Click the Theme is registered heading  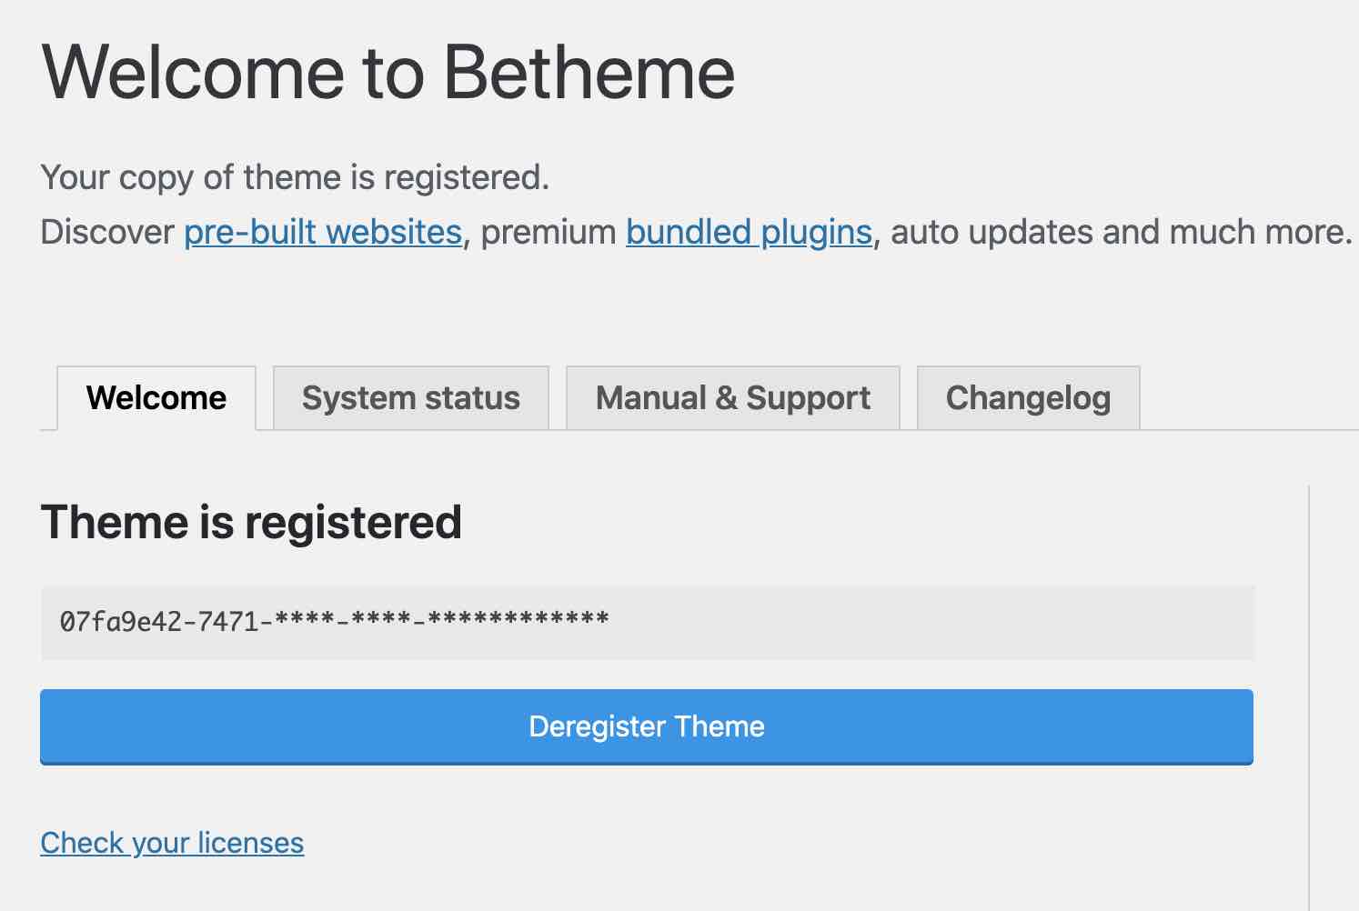[x=251, y=522]
